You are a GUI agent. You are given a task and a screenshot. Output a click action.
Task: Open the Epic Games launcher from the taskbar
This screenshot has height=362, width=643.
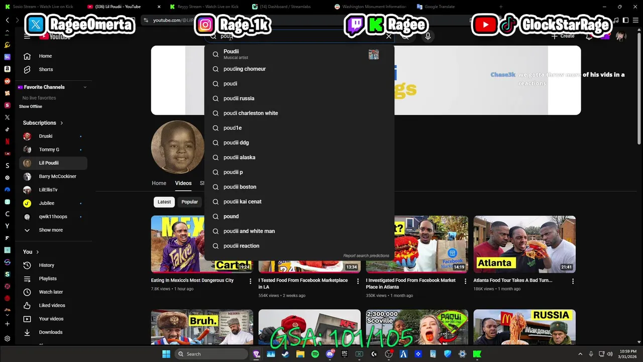(345, 354)
